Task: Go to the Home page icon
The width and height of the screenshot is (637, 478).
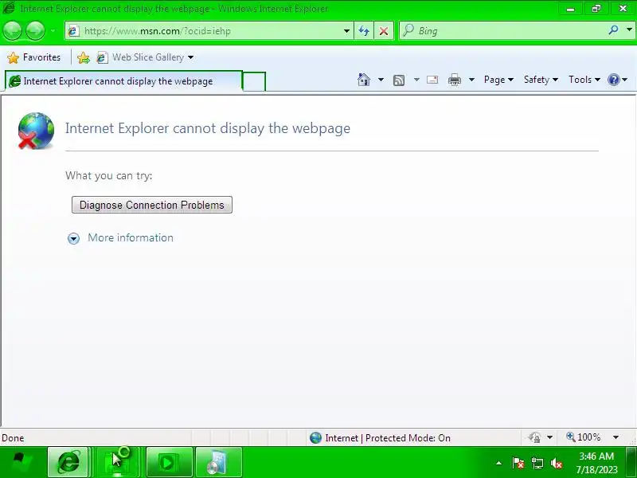Action: click(364, 80)
